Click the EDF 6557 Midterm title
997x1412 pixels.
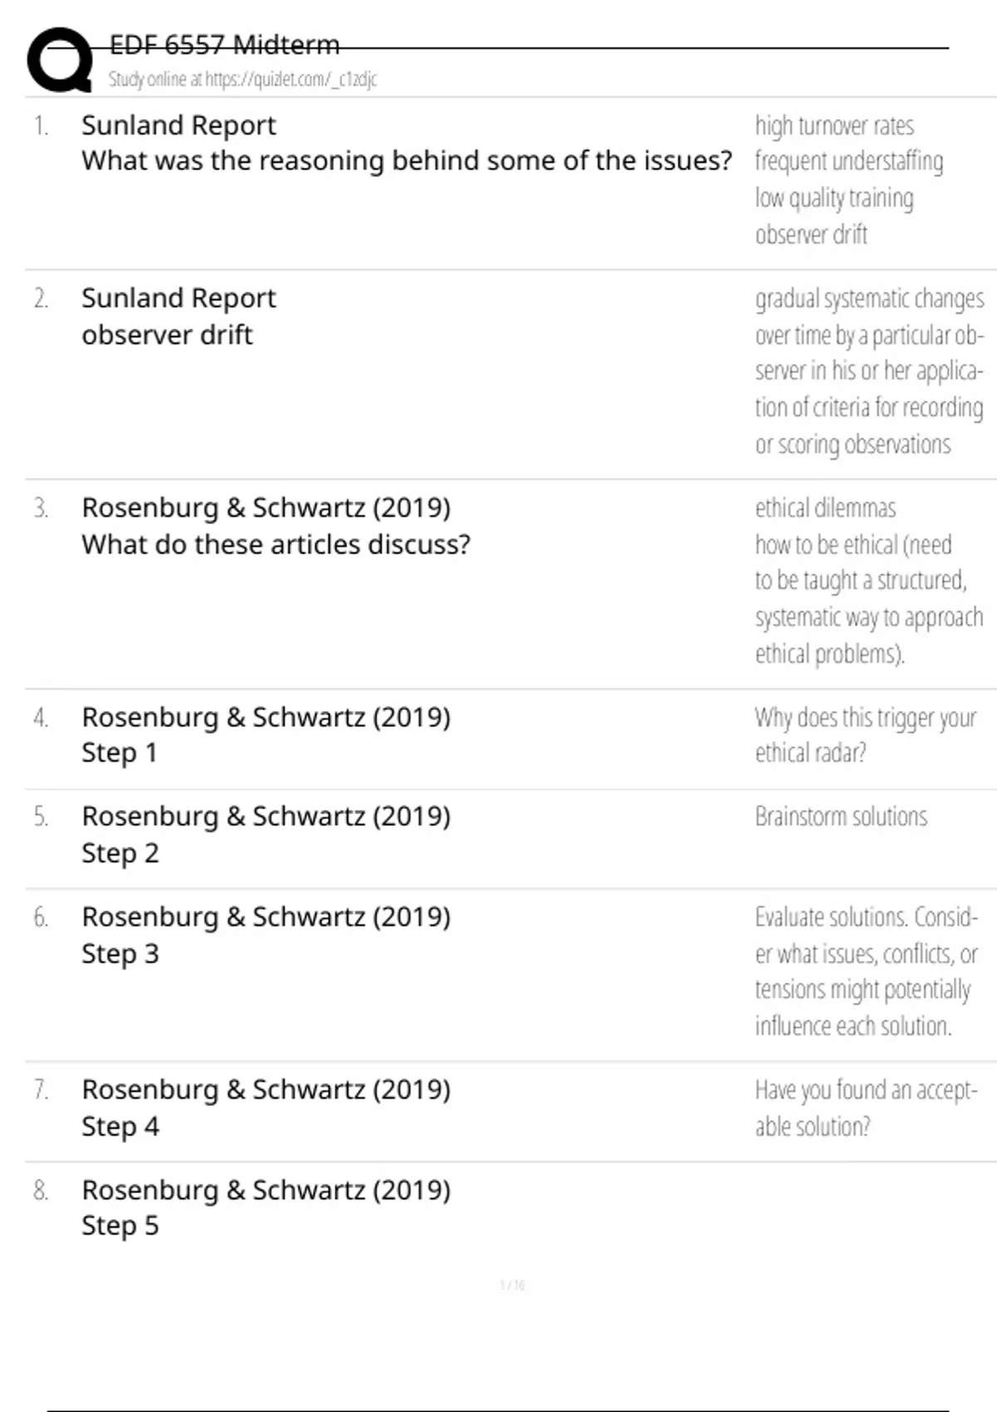tap(224, 45)
